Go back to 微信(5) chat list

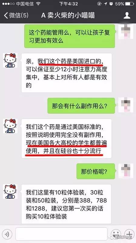coord(16,15)
